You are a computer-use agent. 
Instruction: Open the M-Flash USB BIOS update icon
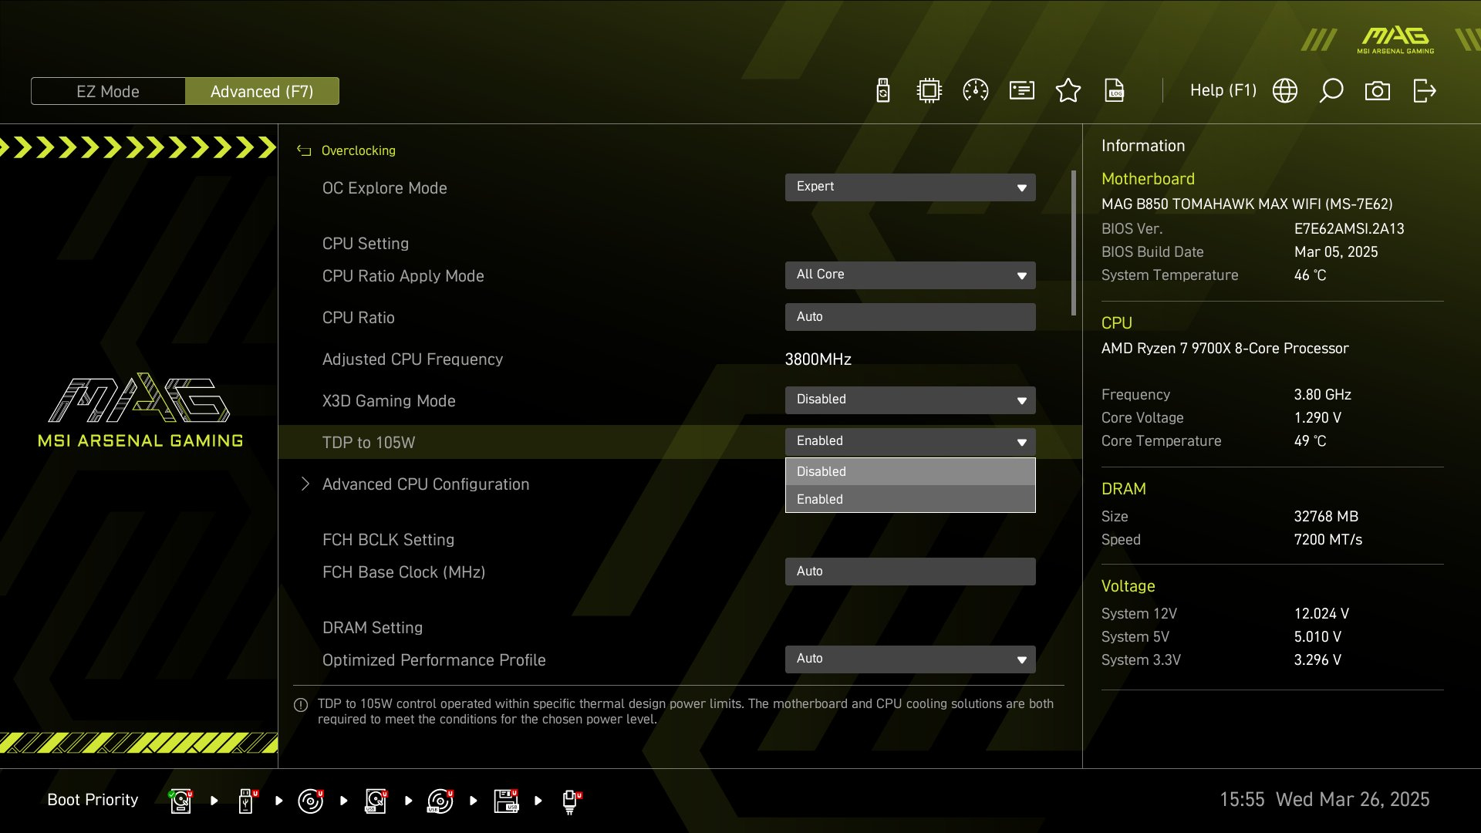click(x=883, y=91)
